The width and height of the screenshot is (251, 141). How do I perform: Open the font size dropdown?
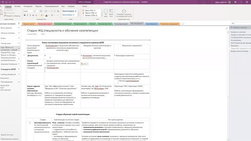(x=39, y=11)
